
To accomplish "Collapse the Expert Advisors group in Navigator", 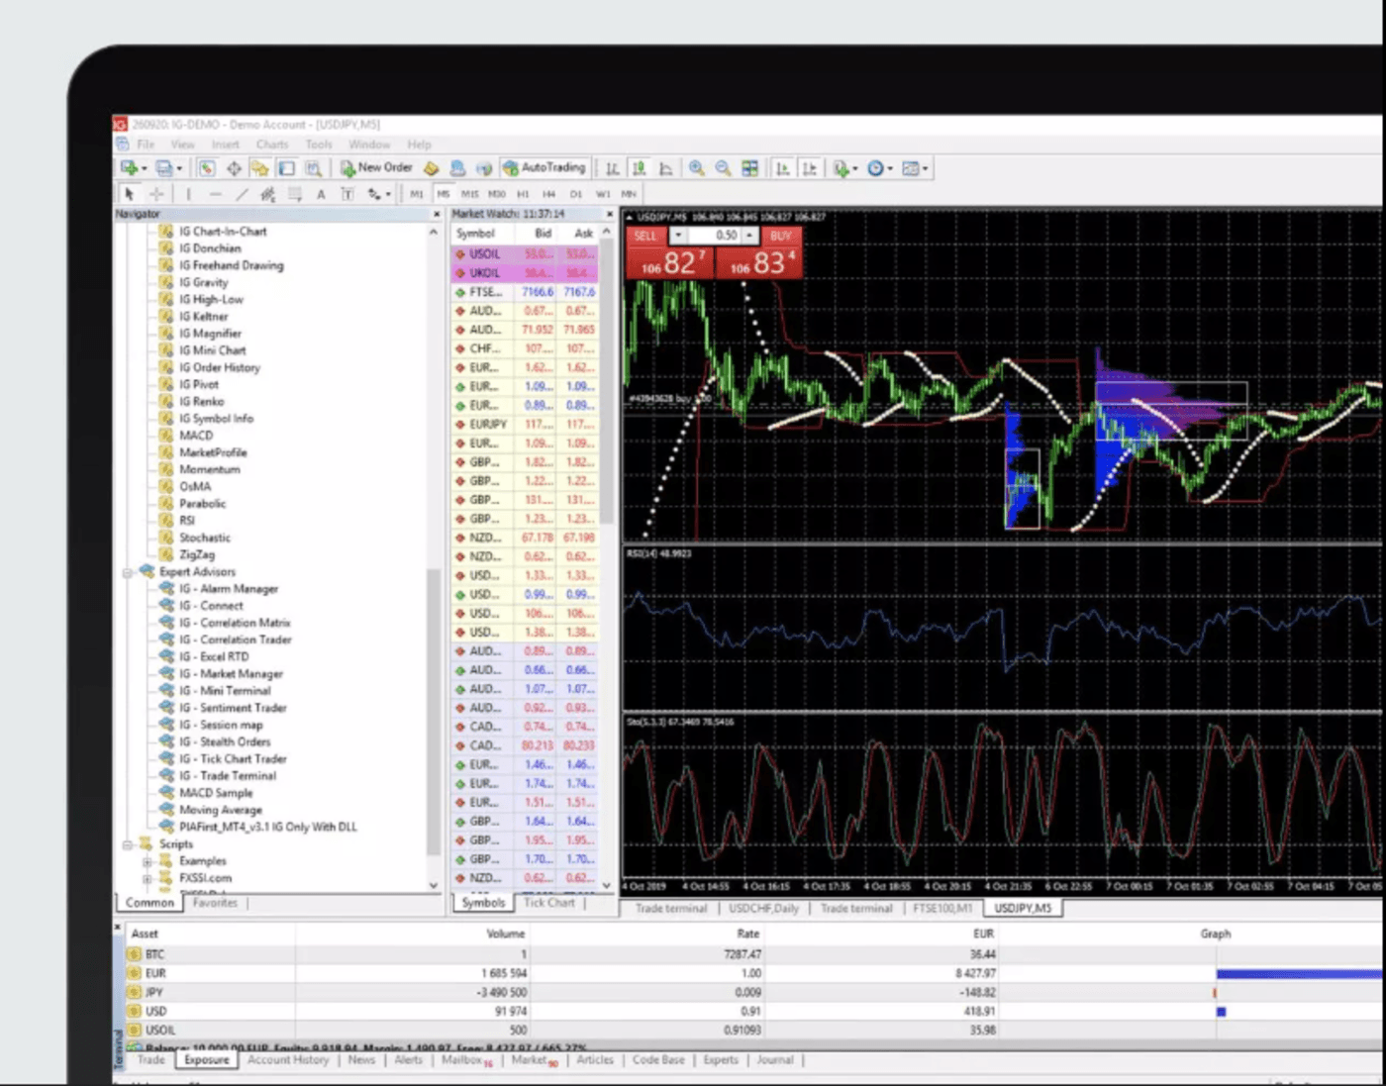I will [127, 571].
